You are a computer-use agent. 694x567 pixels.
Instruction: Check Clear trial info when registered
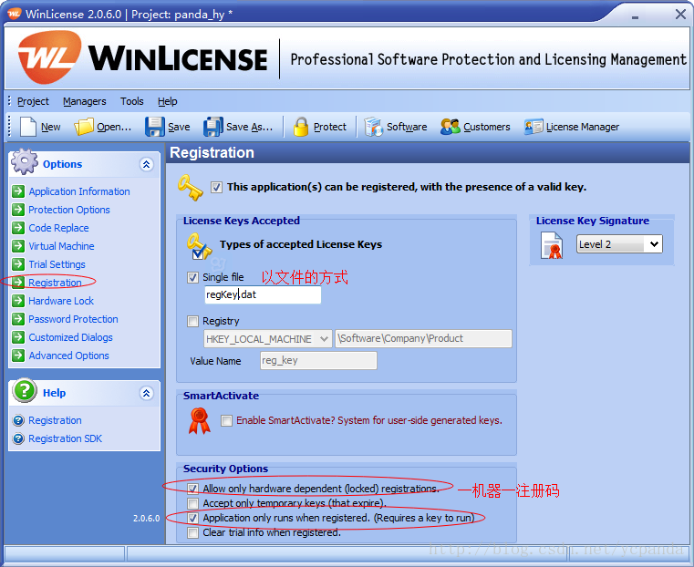pos(192,532)
